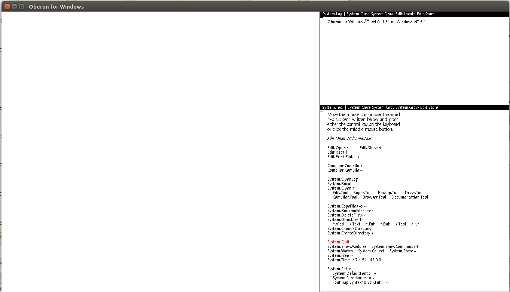Select the Documentation.Tool entry
The image size is (510, 292).
point(410,197)
